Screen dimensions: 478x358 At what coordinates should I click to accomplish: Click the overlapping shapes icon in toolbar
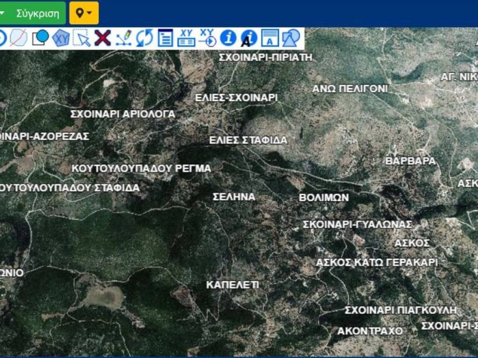pyautogui.click(x=291, y=38)
